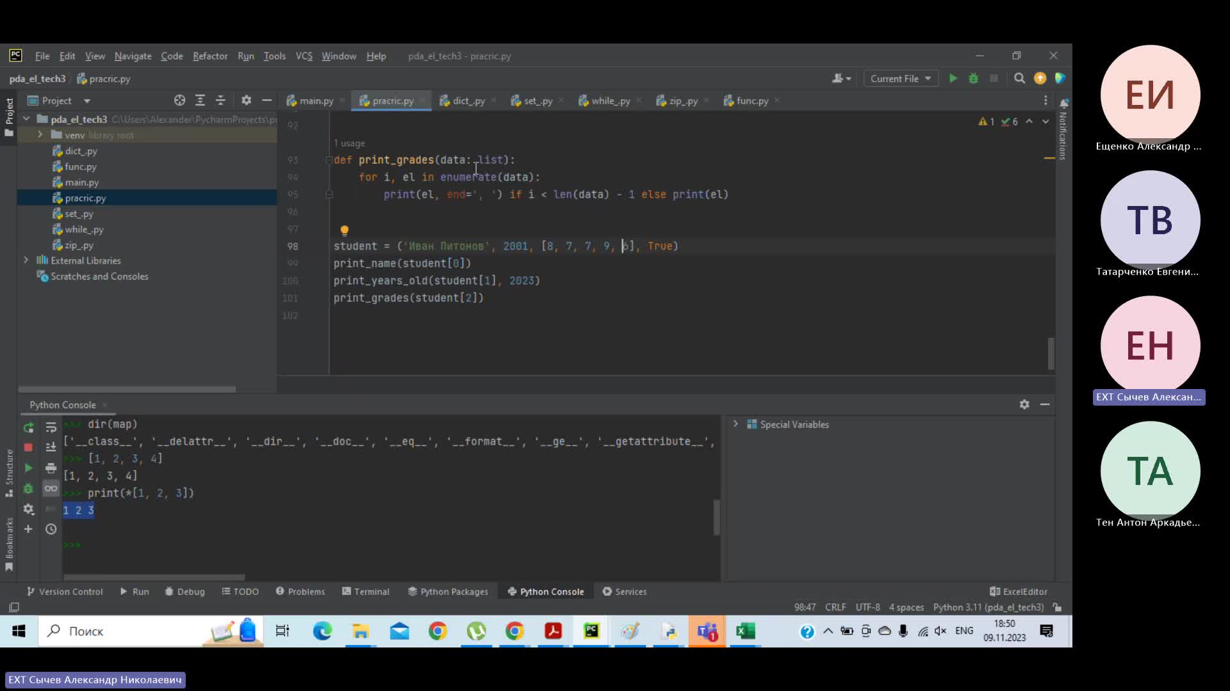Execute current statement in Python Console
Screen dimensions: 1230x691
28,468
